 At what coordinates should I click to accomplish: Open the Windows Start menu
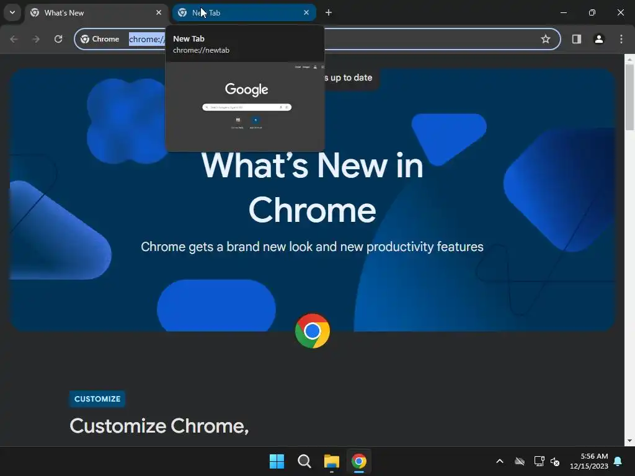(x=277, y=461)
